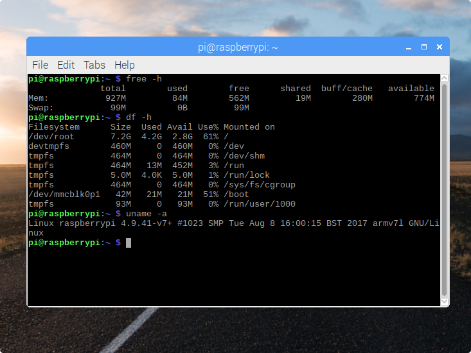471x353 pixels.
Task: Click the scrollbar up arrow
Action: [444, 79]
